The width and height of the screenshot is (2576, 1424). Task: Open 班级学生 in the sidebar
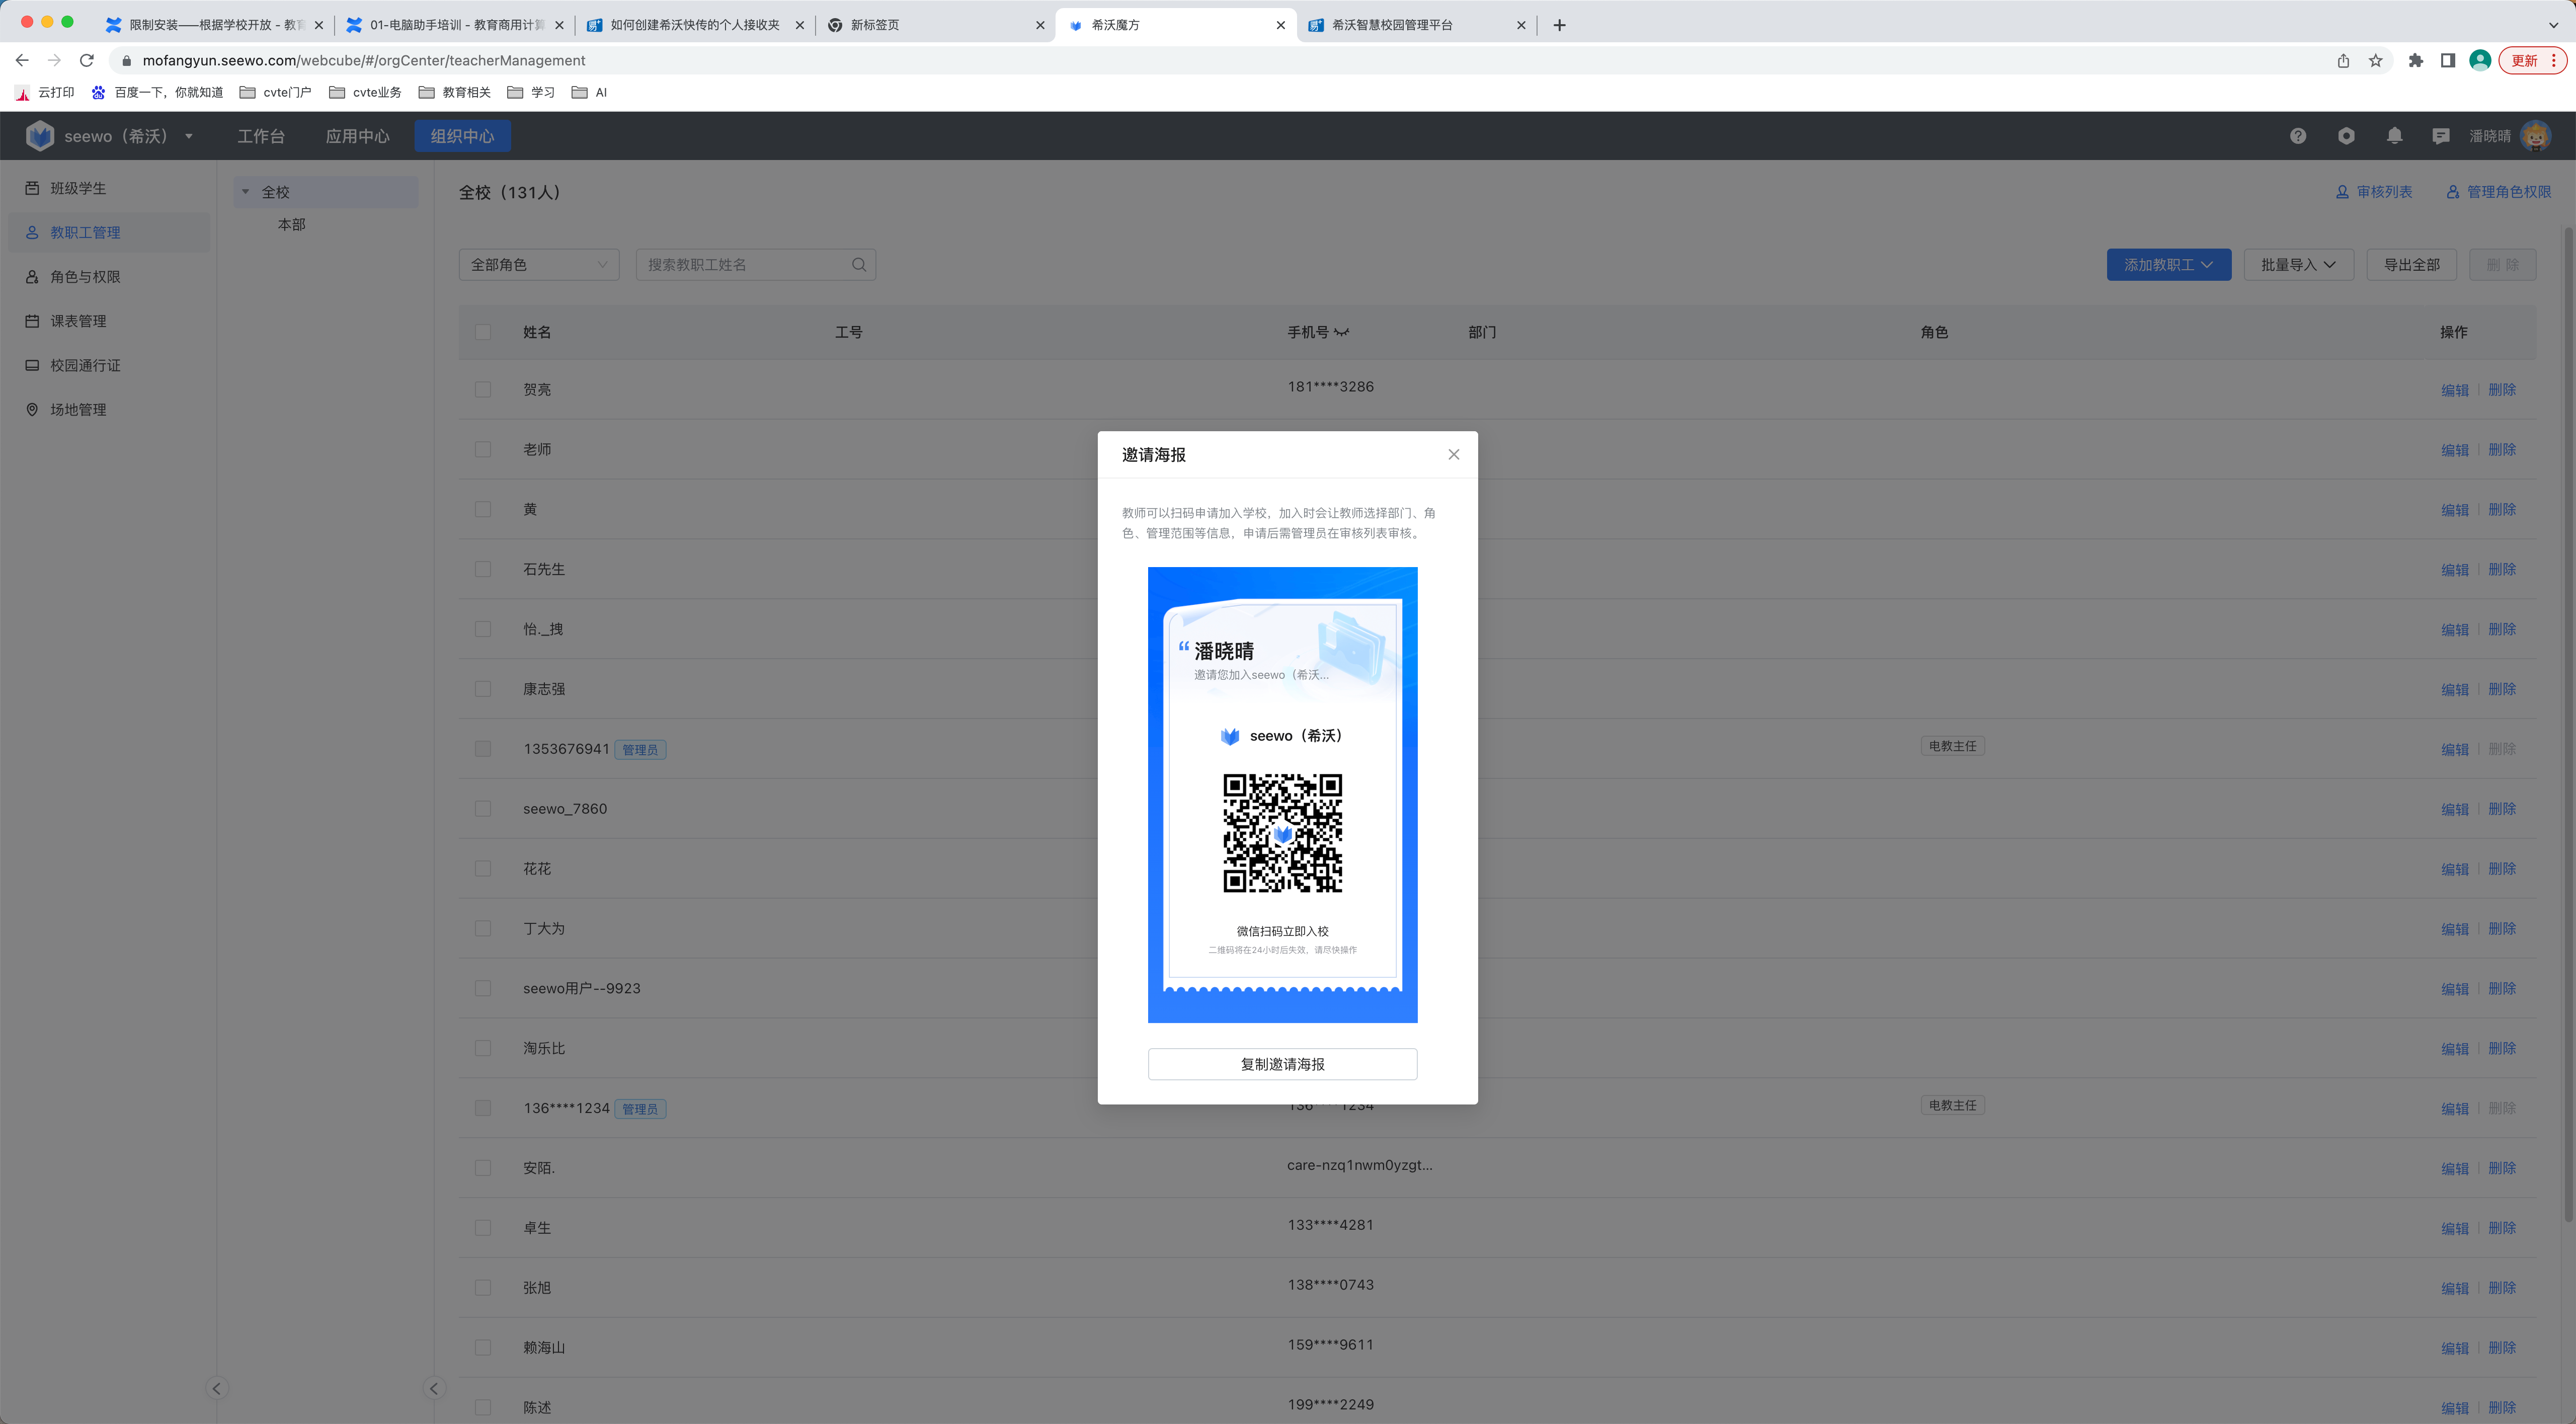tap(109, 188)
